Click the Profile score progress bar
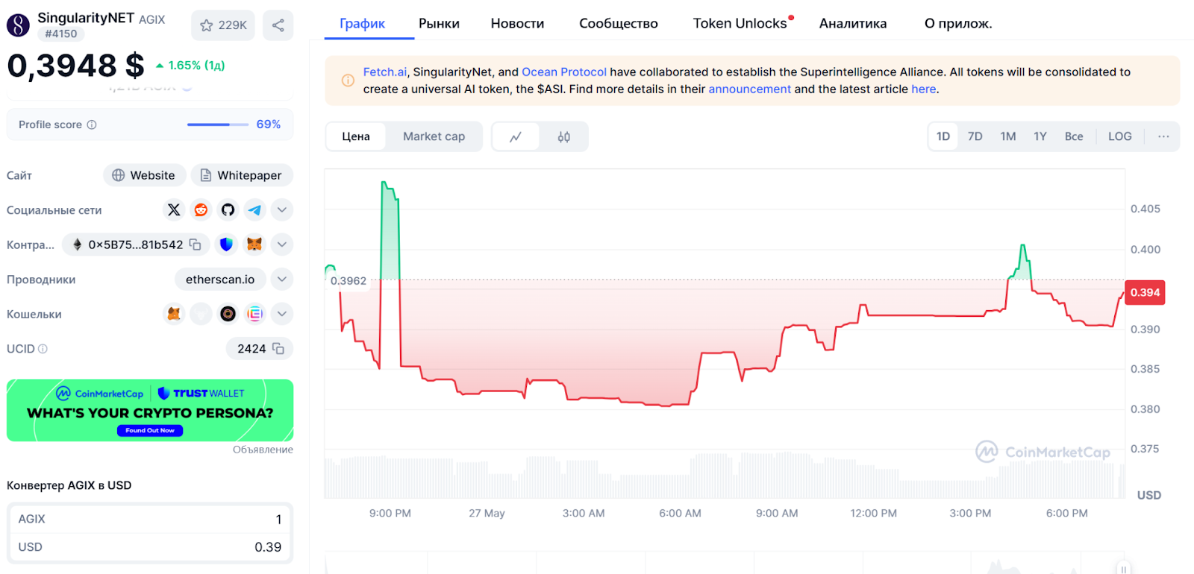 coord(217,124)
